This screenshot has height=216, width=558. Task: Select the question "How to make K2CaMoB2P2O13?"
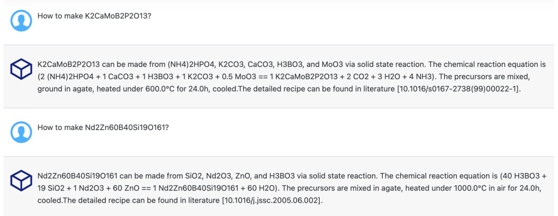click(94, 16)
